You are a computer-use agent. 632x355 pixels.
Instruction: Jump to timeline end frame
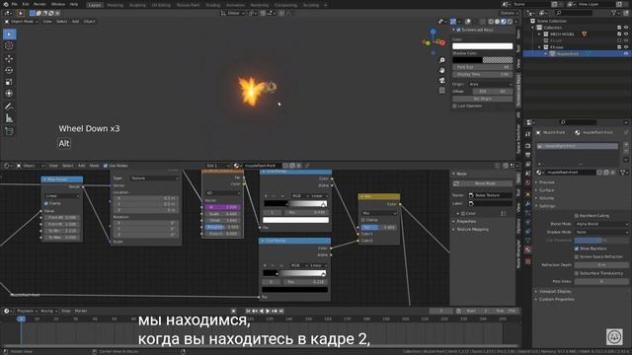[281, 312]
